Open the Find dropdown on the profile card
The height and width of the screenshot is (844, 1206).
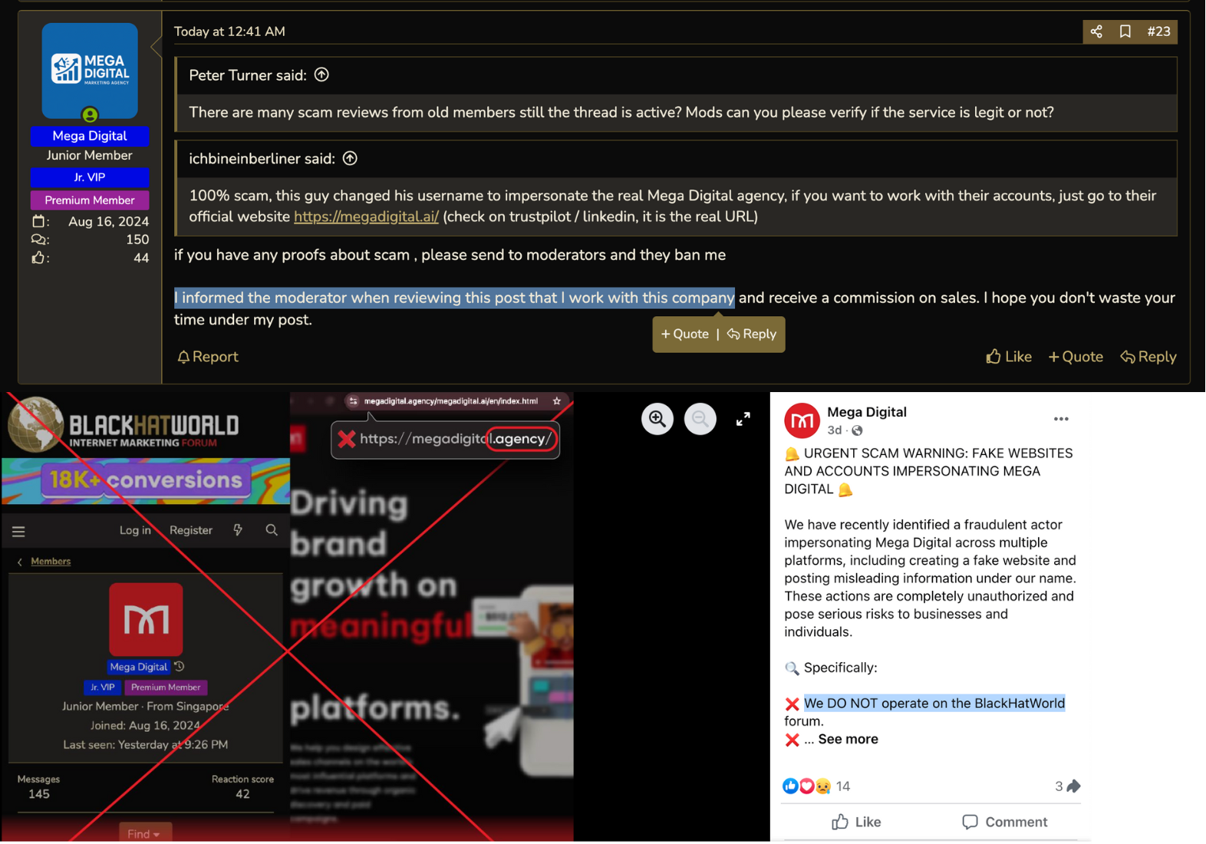pyautogui.click(x=144, y=833)
